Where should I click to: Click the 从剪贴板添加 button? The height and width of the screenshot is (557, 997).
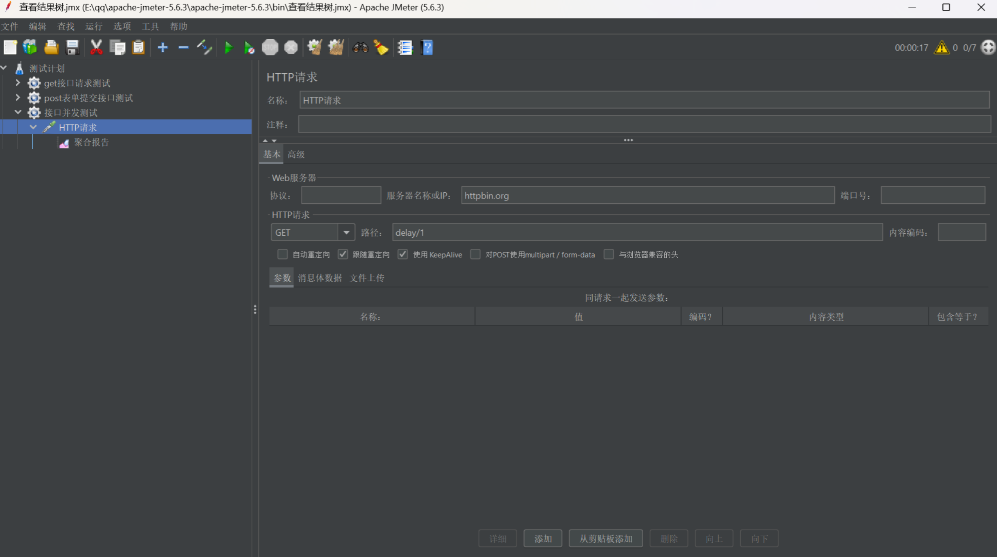point(605,538)
